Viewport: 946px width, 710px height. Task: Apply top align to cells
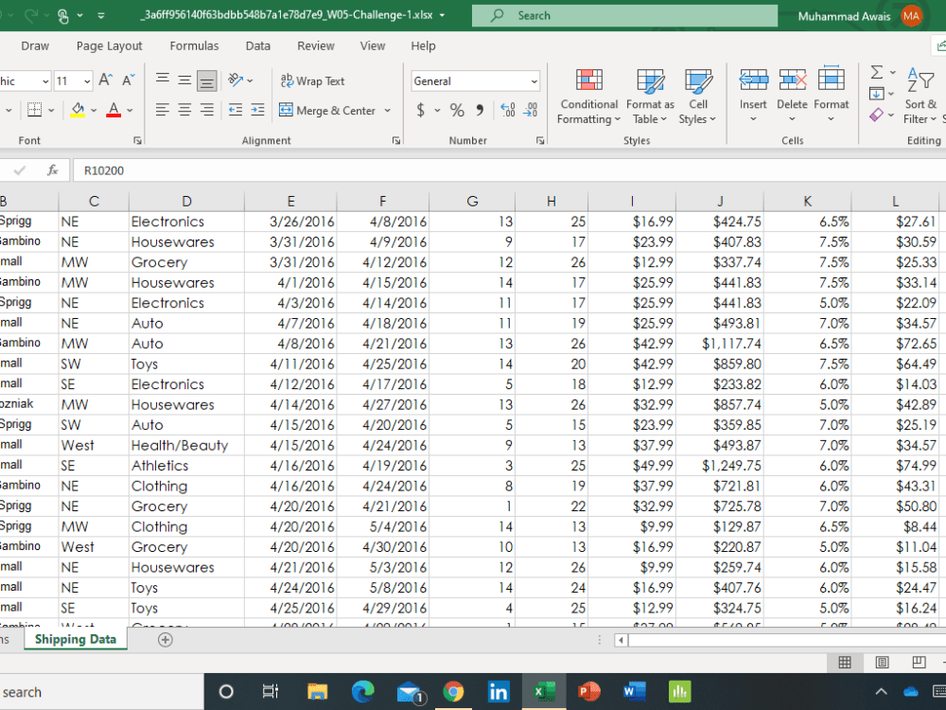(163, 80)
